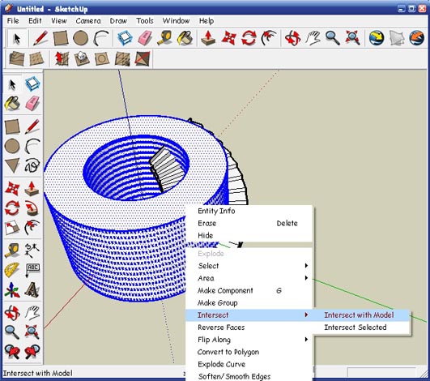The image size is (430, 381).
Task: Pick the Polygon tool in left palette
Action: 12,165
